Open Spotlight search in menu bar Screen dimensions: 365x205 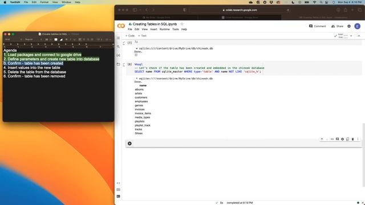pos(321,2)
